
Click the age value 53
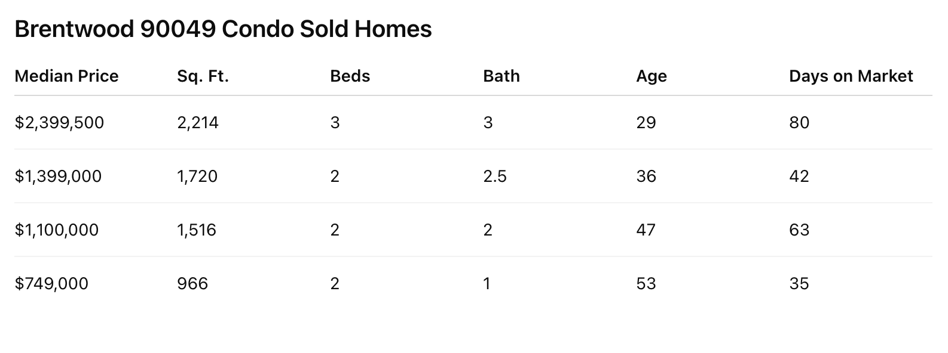coord(646,284)
